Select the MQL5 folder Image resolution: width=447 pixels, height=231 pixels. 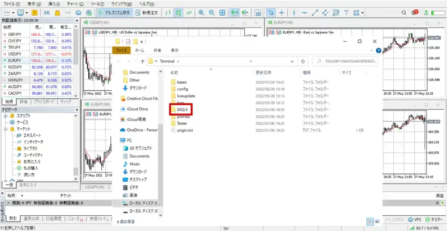point(182,109)
